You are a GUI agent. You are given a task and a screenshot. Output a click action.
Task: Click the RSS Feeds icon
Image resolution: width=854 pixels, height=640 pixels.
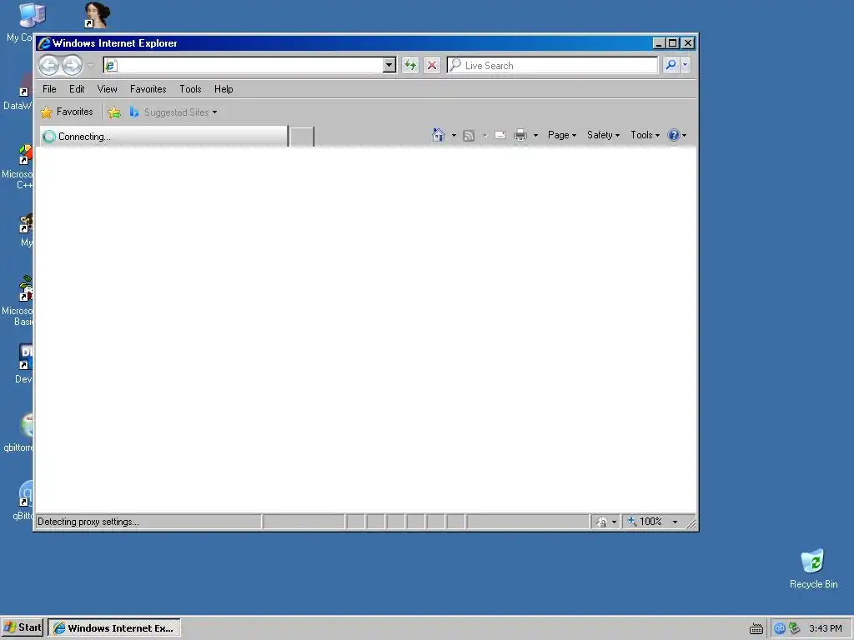click(469, 136)
